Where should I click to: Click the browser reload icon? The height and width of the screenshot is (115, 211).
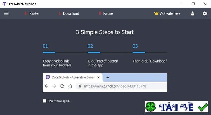point(62,86)
